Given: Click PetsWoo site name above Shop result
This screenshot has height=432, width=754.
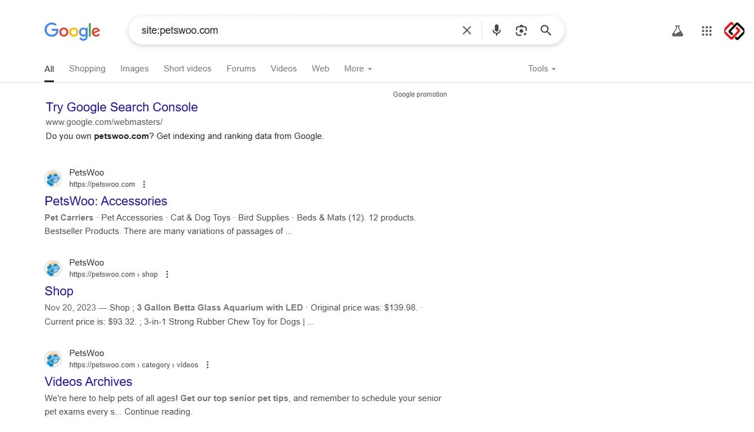Looking at the screenshot, I should pos(87,263).
